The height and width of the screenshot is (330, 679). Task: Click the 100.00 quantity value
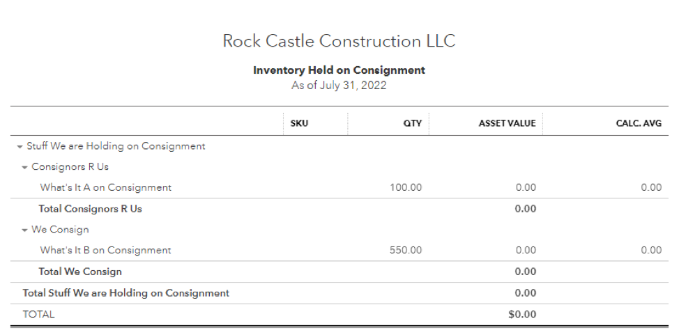(x=406, y=188)
